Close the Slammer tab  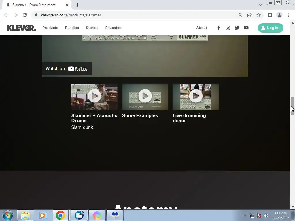[67, 5]
